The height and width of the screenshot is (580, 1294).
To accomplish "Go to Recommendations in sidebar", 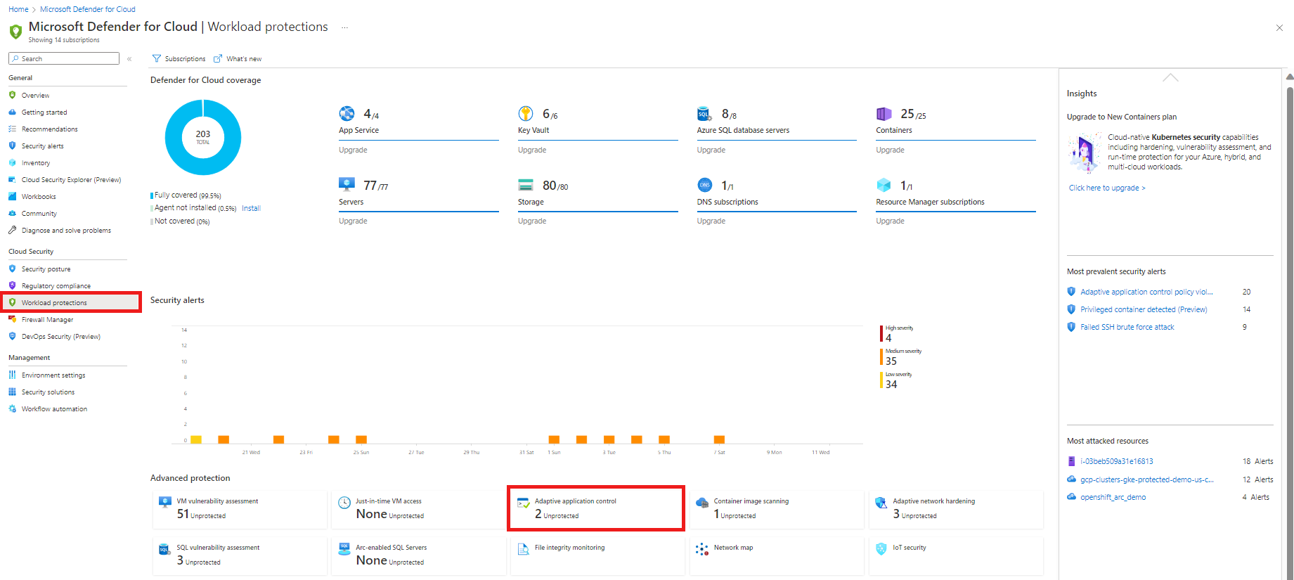I will [49, 129].
